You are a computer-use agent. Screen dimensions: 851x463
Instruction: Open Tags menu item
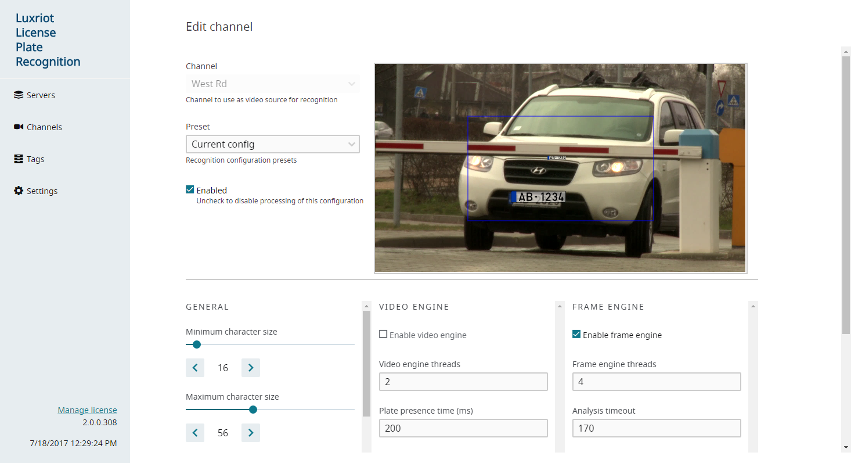tap(35, 159)
